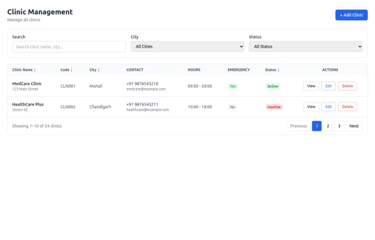View the HealthCare Plus record
375x240 pixels.
click(311, 107)
